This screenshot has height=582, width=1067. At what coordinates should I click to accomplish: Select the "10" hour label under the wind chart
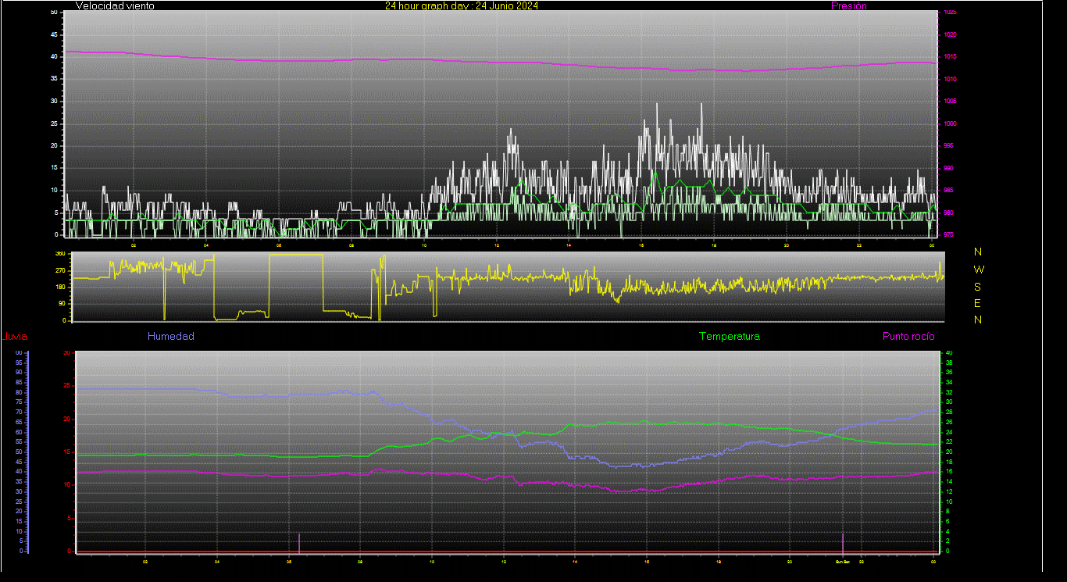(x=424, y=245)
